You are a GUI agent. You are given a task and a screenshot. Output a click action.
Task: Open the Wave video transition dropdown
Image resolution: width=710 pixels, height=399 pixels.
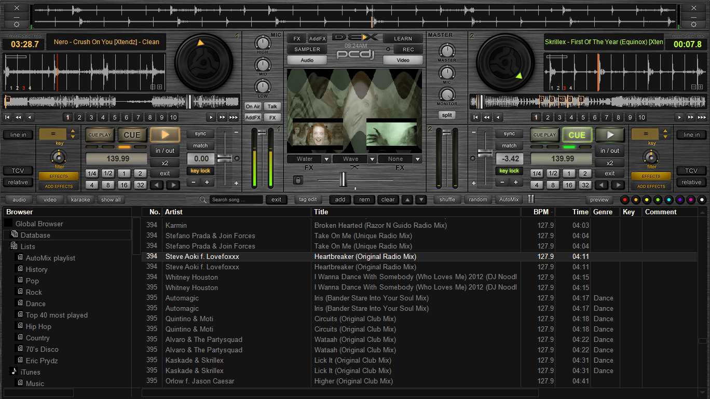pos(354,159)
